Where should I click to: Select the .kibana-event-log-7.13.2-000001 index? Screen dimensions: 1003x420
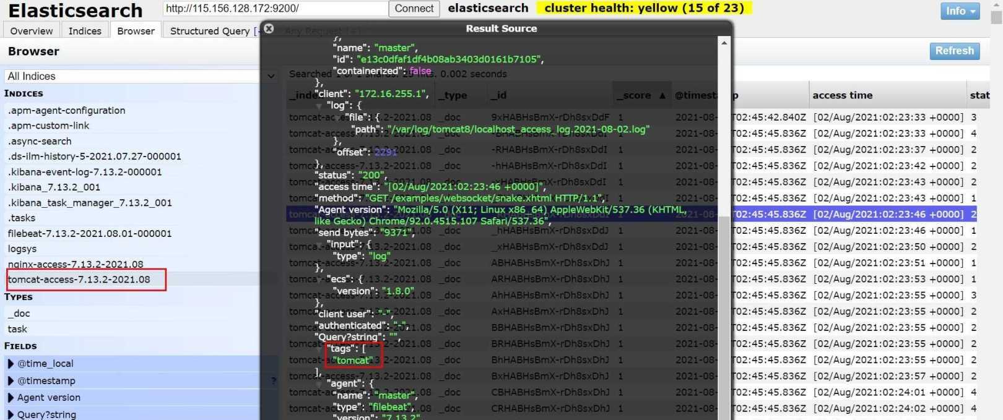point(85,172)
